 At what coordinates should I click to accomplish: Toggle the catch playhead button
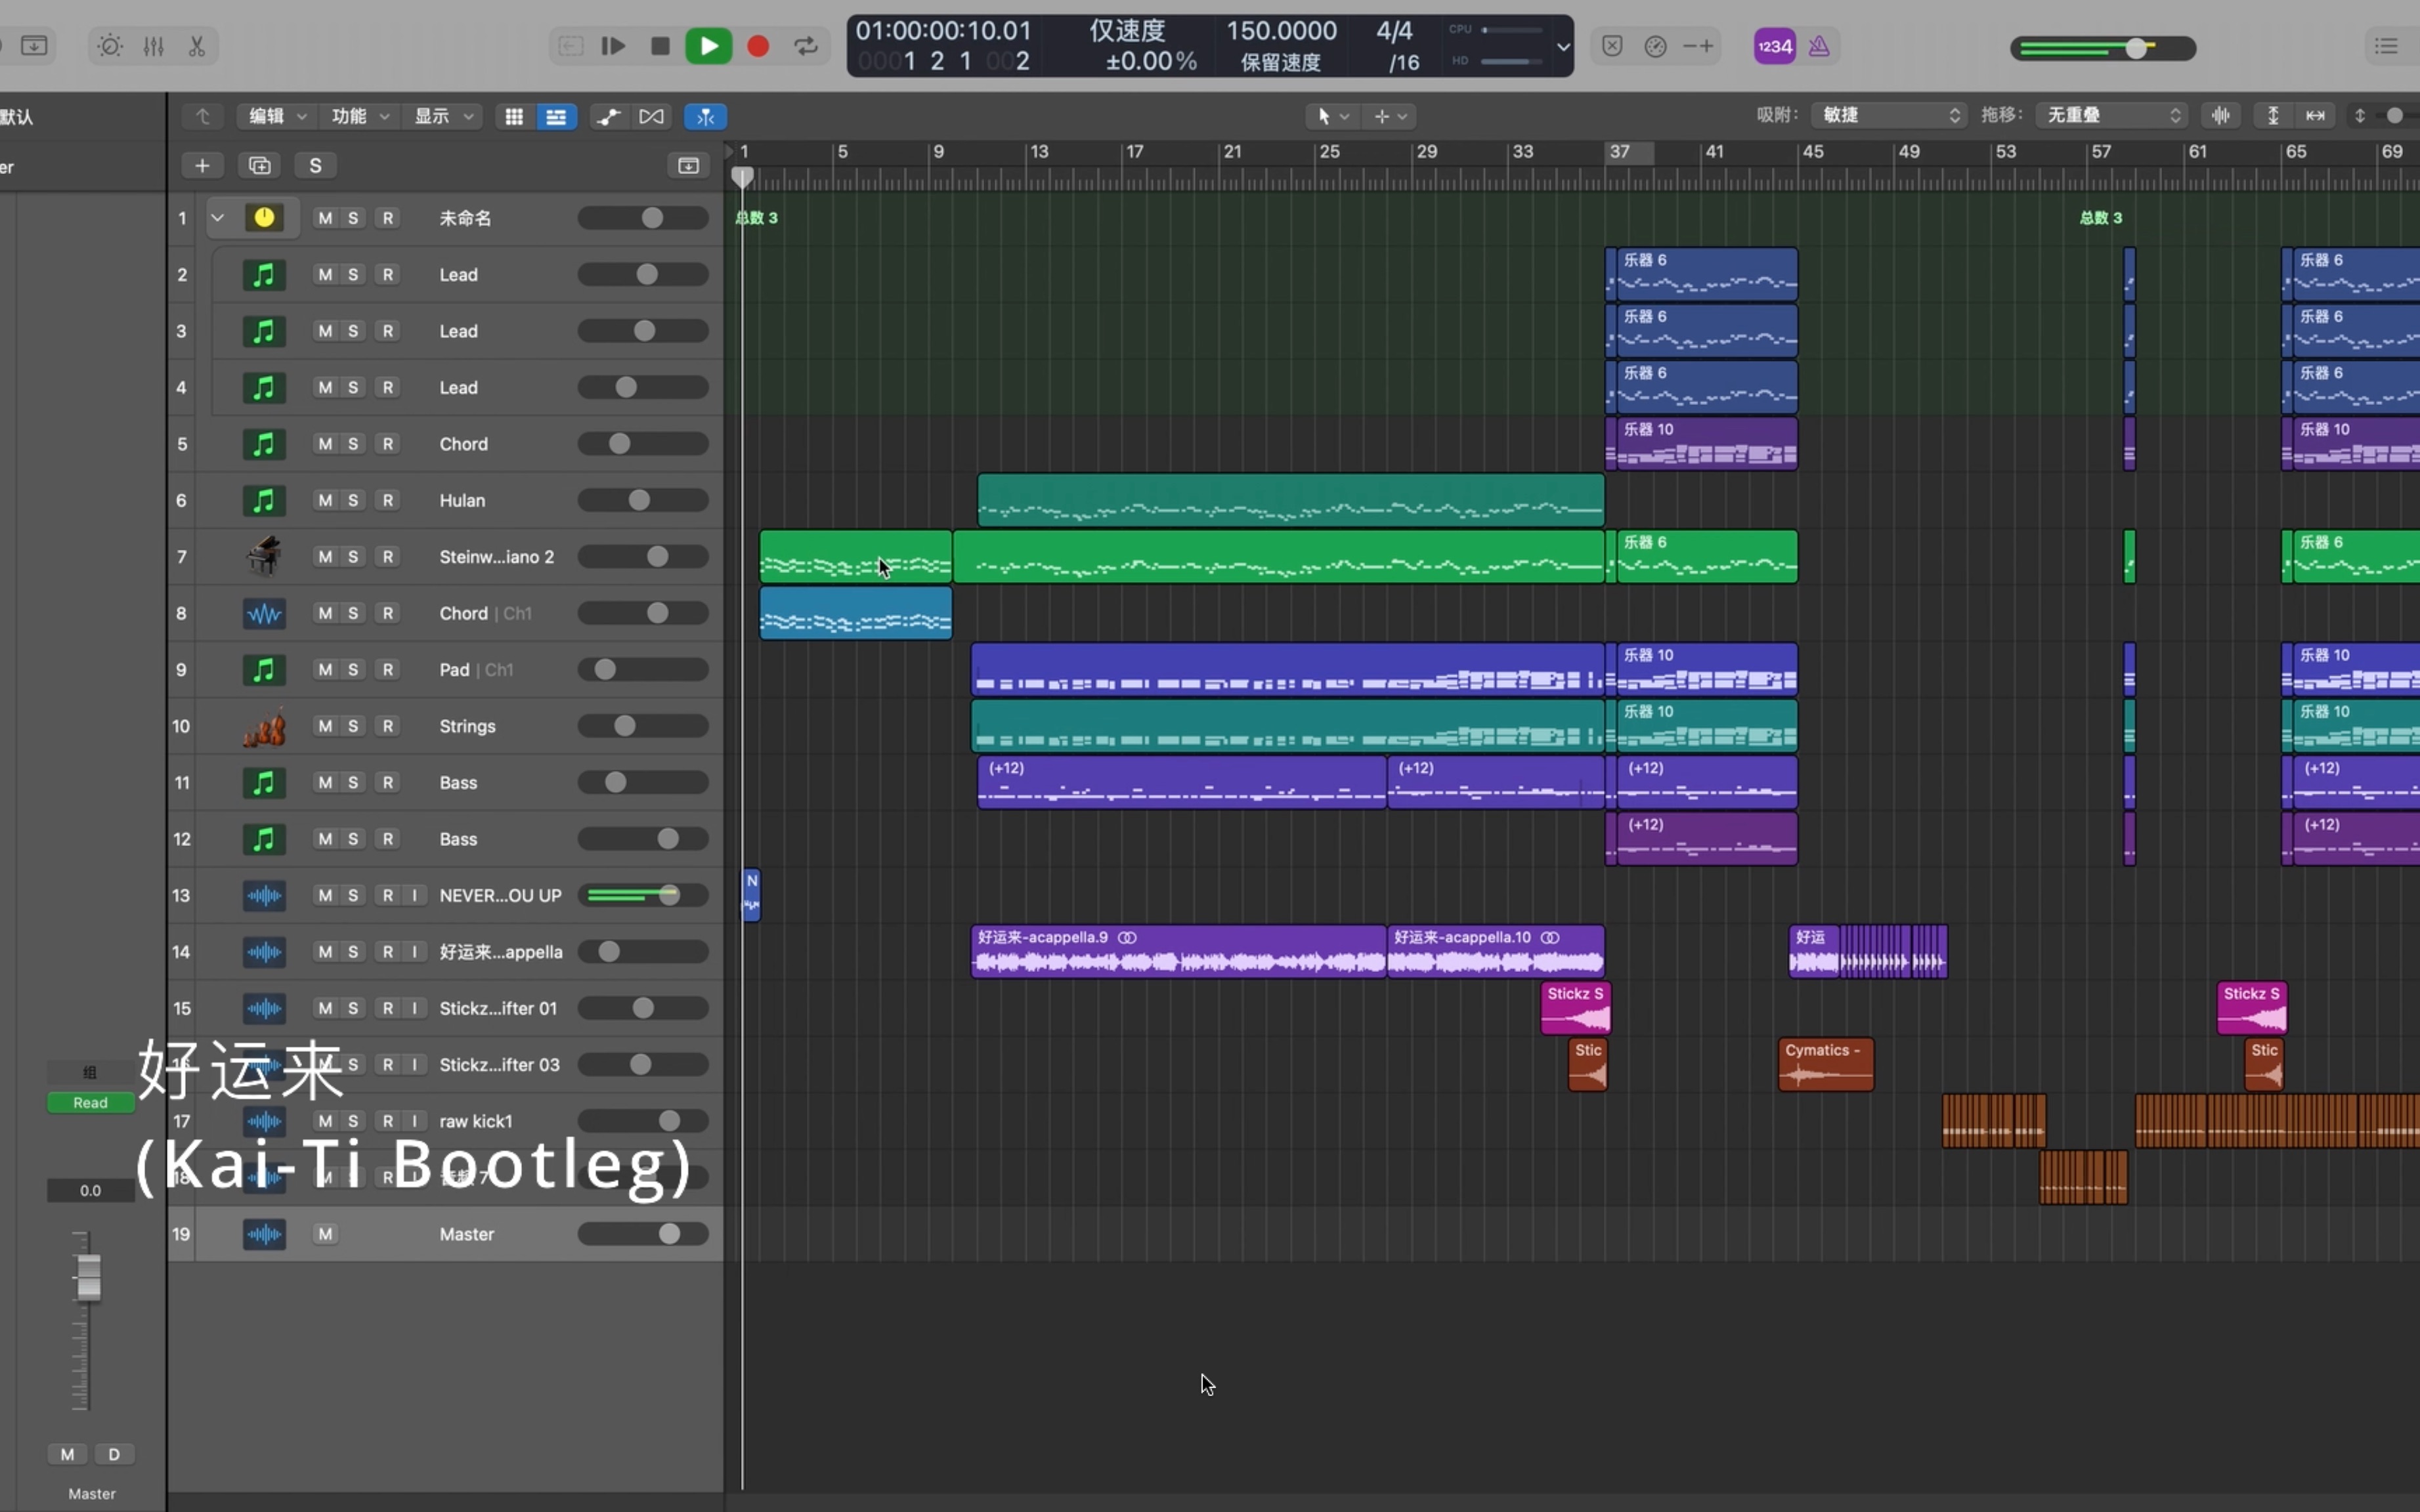[x=705, y=116]
